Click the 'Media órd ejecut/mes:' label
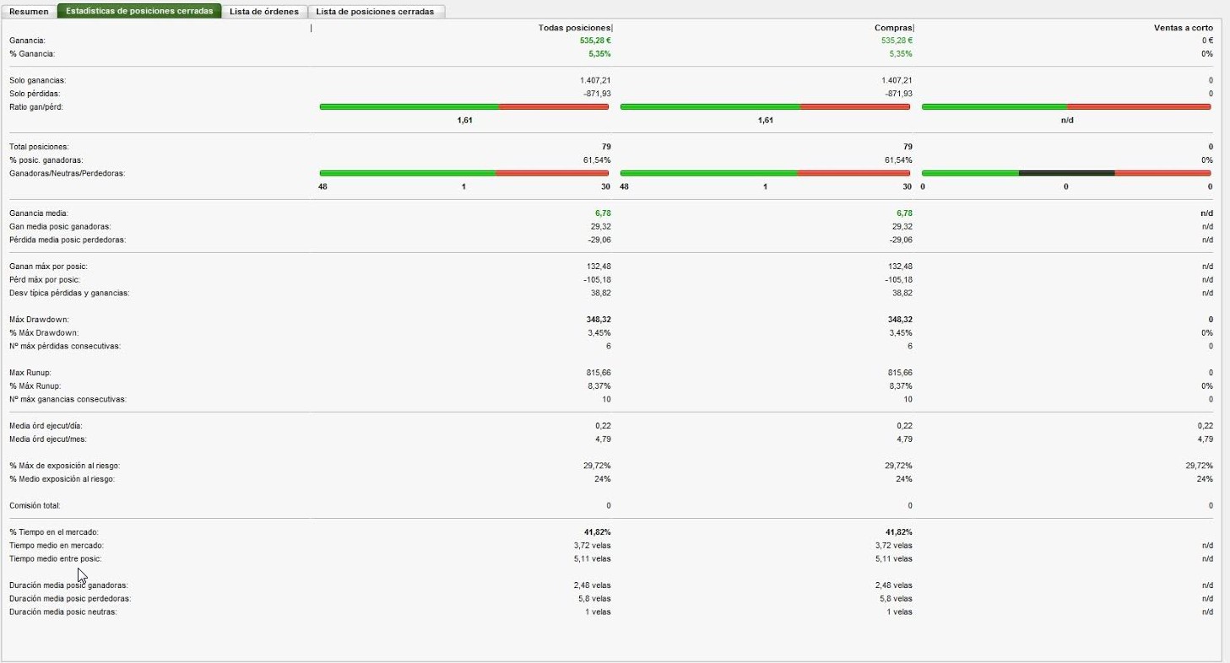1230x663 pixels. click(x=47, y=439)
